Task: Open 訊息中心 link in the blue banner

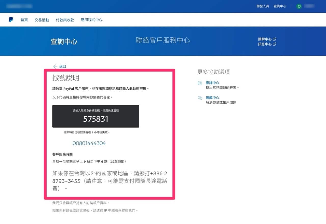Action: click(x=265, y=44)
